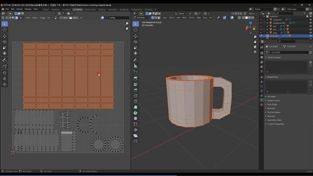
Task: Expand the Vertex Colors panel
Action: [273, 100]
